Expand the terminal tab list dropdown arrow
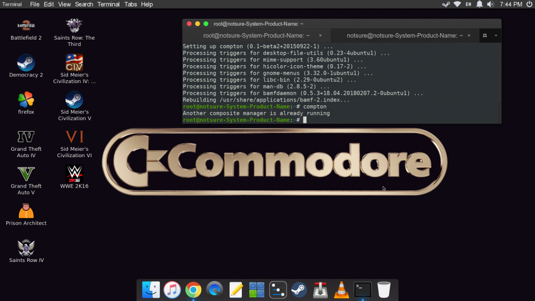 coord(496,35)
